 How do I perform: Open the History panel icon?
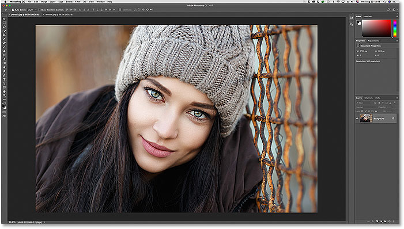(352, 18)
